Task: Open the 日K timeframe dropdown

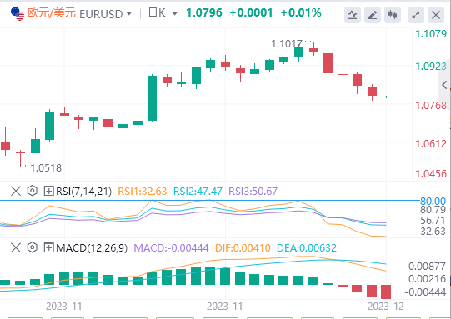Action: 174,14
